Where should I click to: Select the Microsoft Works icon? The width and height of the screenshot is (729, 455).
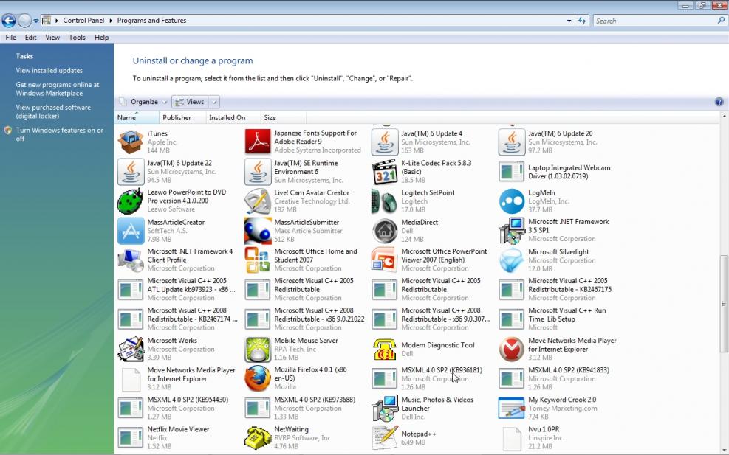131,349
